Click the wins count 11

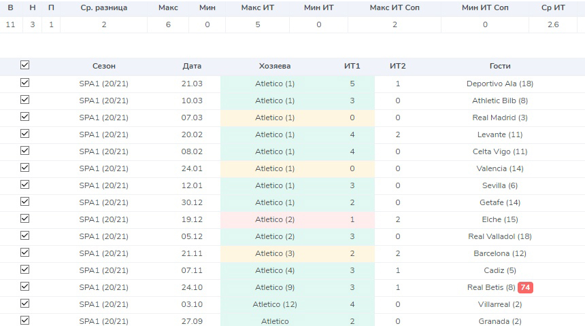tap(10, 24)
